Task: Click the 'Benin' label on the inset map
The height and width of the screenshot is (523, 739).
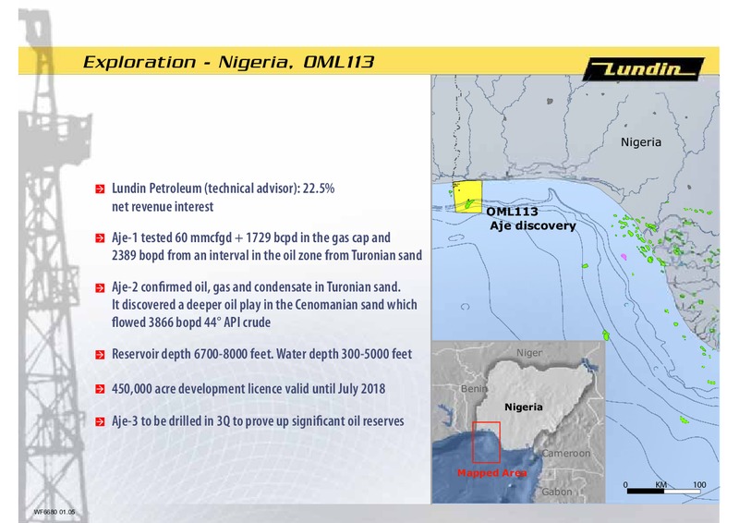Action: point(474,389)
